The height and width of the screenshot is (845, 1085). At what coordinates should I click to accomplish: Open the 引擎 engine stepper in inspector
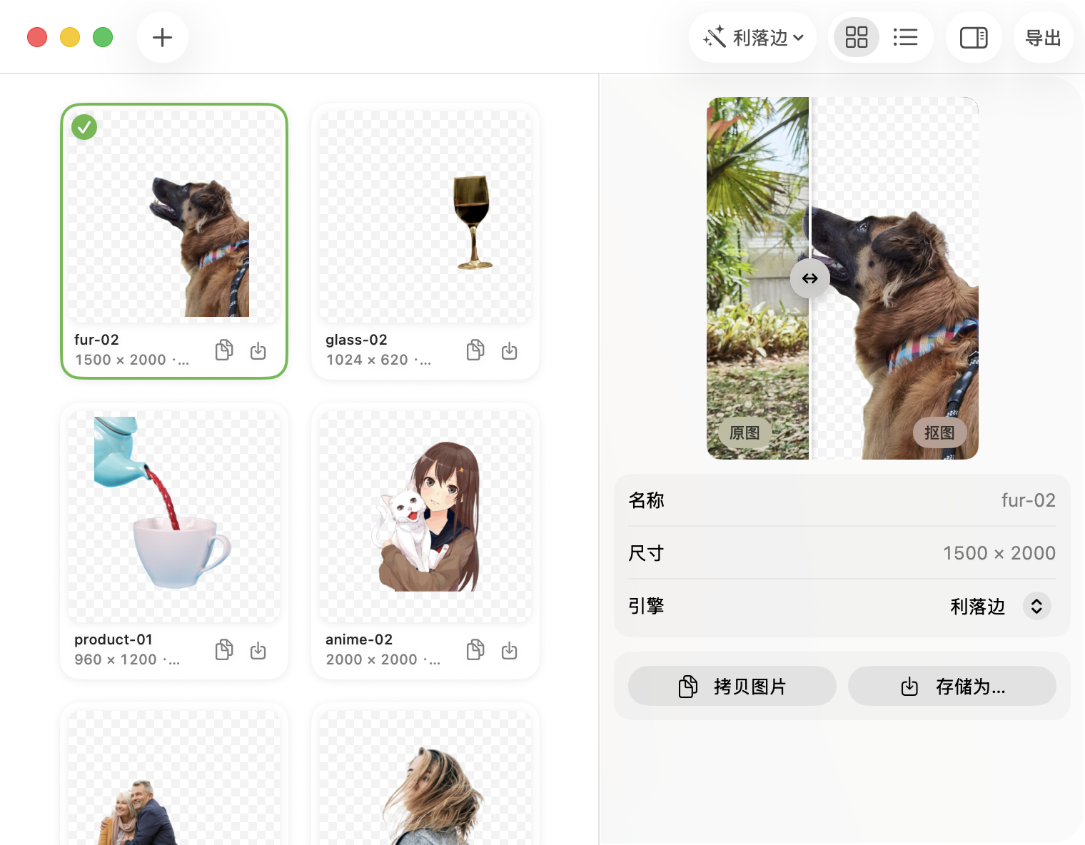coord(1037,606)
